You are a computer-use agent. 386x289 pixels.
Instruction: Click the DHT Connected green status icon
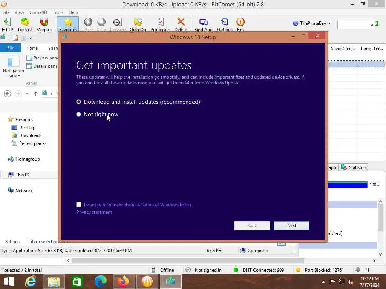coord(236,270)
